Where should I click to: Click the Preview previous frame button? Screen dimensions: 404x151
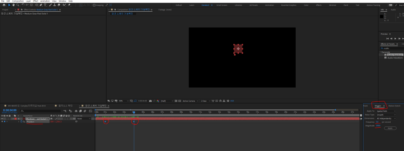391,38
